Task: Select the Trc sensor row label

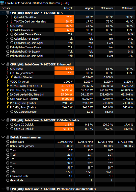Action: tap(12, 167)
